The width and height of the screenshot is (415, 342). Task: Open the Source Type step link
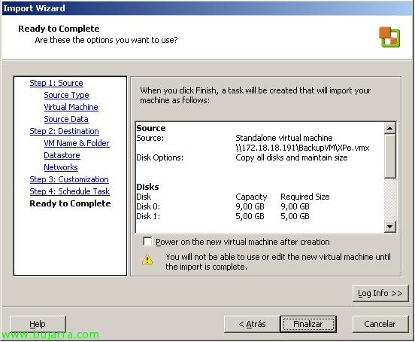(x=66, y=95)
